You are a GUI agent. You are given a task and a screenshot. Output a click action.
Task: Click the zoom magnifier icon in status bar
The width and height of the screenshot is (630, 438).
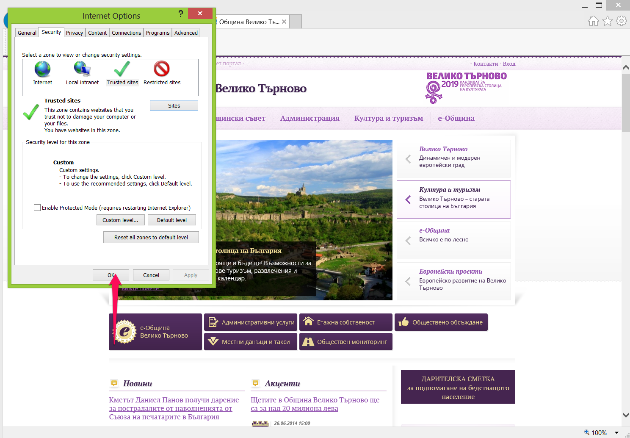pos(587,432)
